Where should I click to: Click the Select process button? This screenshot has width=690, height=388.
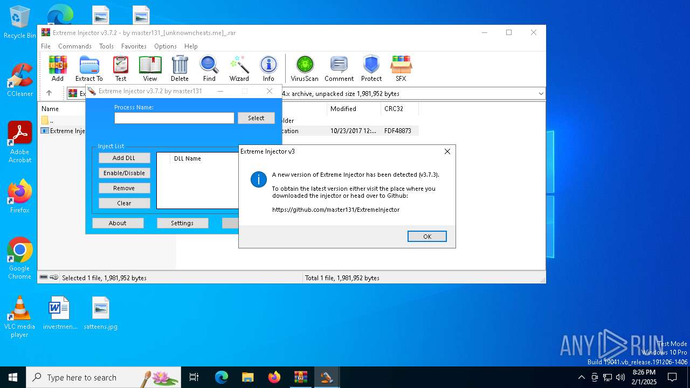(x=256, y=118)
